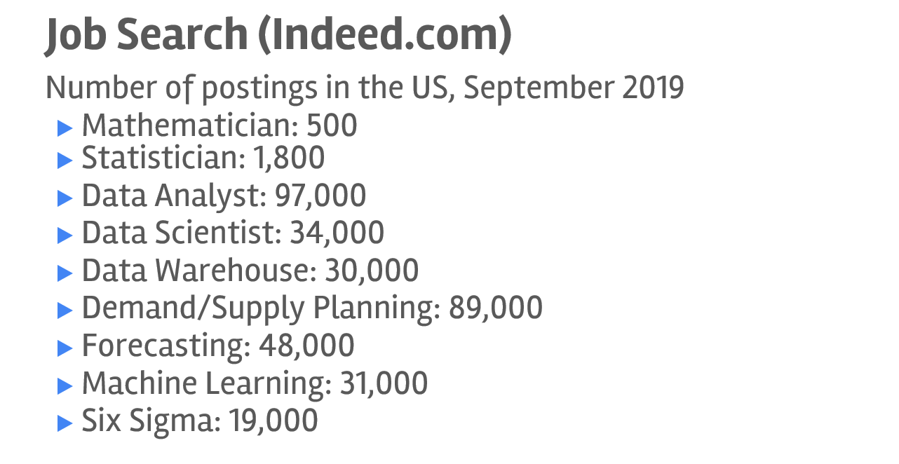Select the subtitle about US postings September 2019
Image resolution: width=899 pixels, height=464 pixels.
(365, 88)
